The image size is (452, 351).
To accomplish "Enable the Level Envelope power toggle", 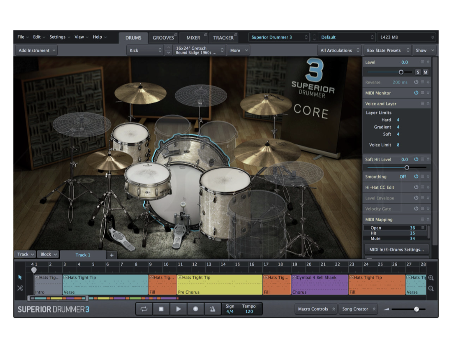I will click(x=416, y=198).
